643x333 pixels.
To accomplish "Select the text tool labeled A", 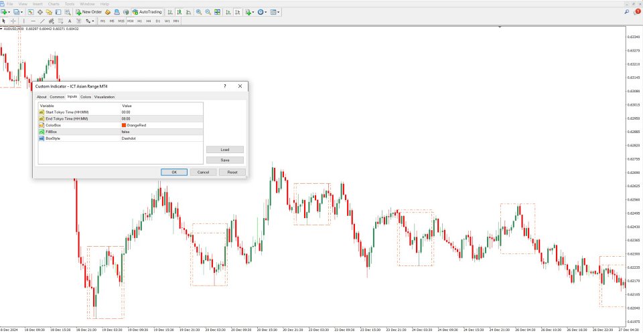I will [70, 21].
